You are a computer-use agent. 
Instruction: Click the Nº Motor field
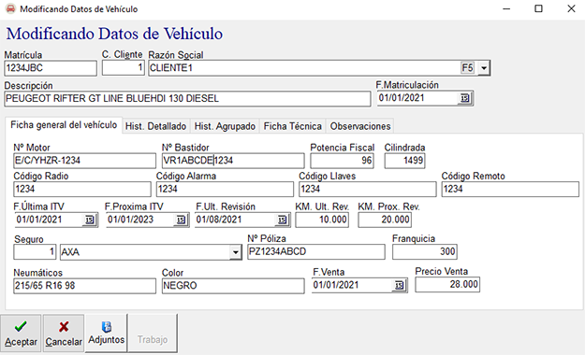pos(84,161)
